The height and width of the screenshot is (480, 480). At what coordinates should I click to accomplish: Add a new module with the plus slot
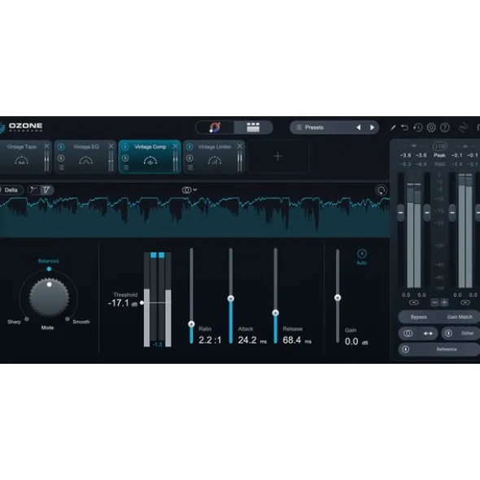coord(278,157)
